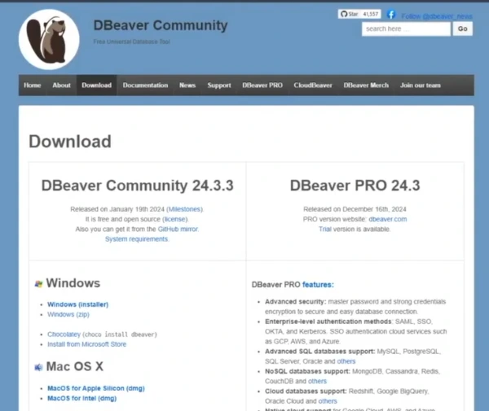The height and width of the screenshot is (411, 489).
Task: Click the Advanced security feature text
Action: (x=295, y=302)
